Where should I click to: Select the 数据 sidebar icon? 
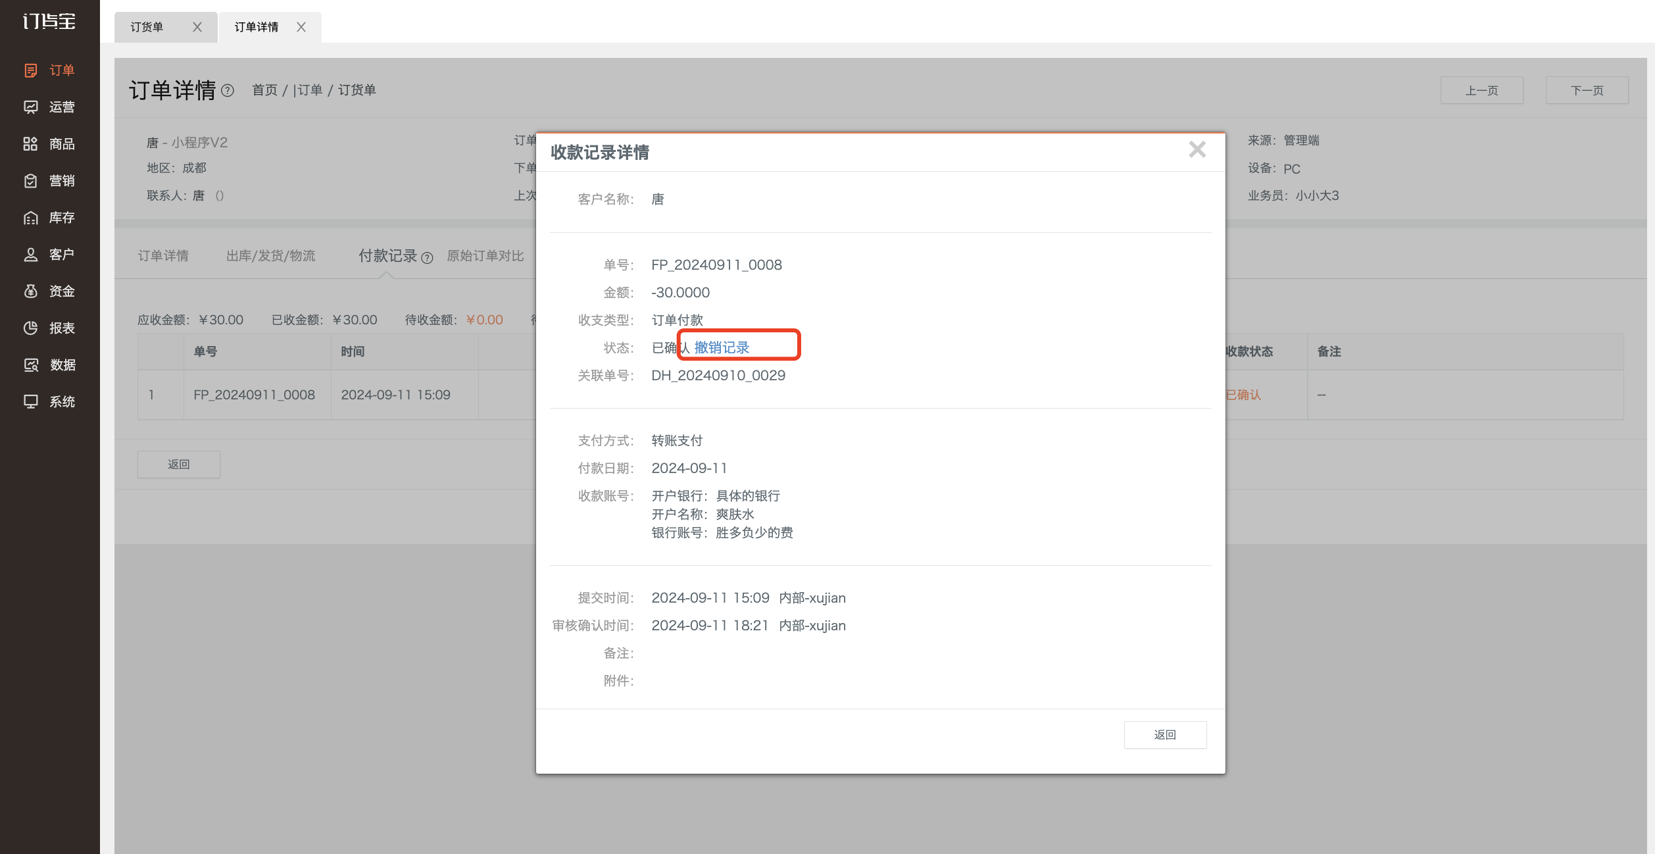(x=30, y=365)
